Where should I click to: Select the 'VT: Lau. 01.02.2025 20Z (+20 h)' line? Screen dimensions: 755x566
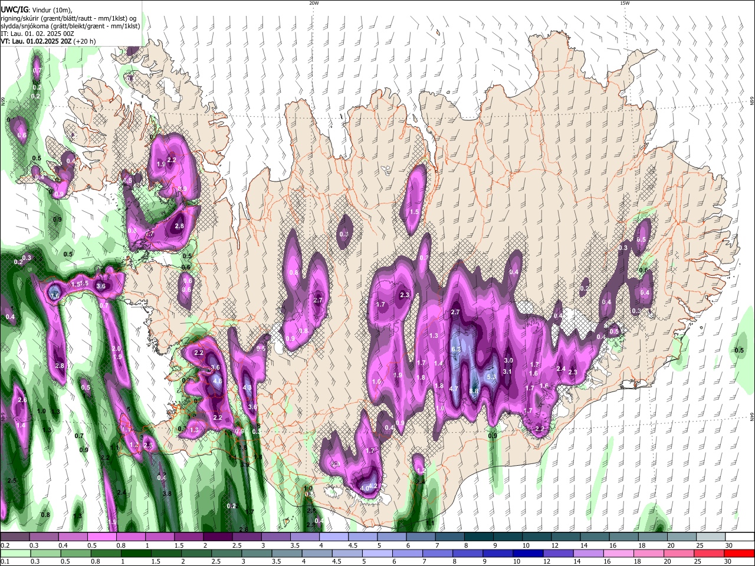pos(48,41)
